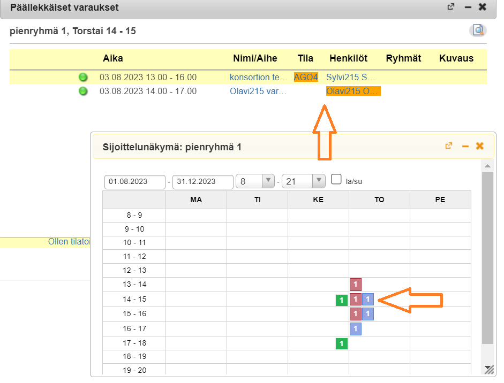Toggle the la/su weekend checkbox
Viewport: 504px width, 383px height.
(x=336, y=180)
